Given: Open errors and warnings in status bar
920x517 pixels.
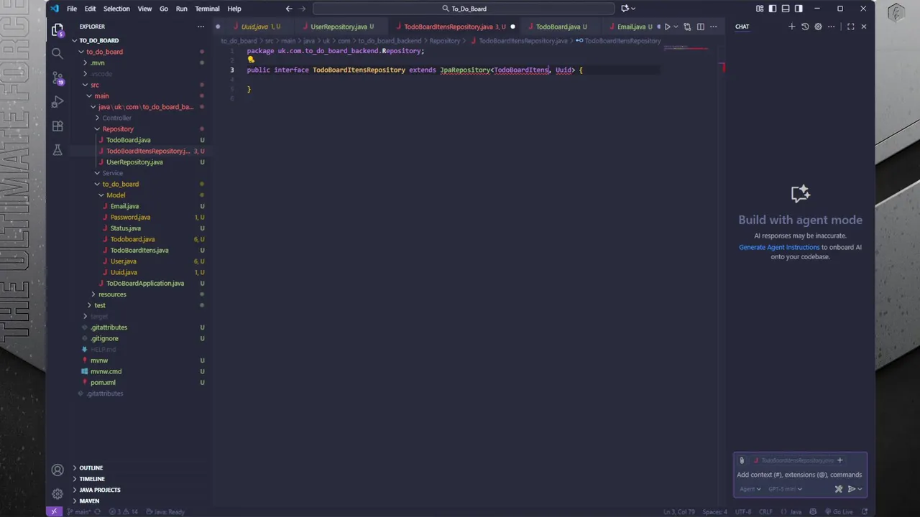Looking at the screenshot, I should coord(124,512).
